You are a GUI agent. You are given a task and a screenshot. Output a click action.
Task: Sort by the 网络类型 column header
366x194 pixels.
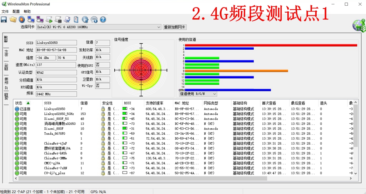point(216,103)
